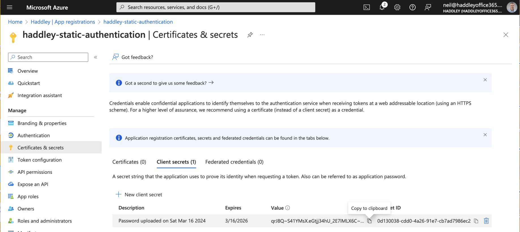The width and height of the screenshot is (520, 232).
Task: Open portal settings gear icon
Action: click(397, 7)
